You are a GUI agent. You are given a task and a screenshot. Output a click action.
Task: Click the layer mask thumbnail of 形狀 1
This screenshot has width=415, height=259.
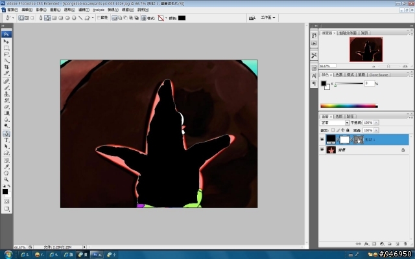tap(344, 139)
